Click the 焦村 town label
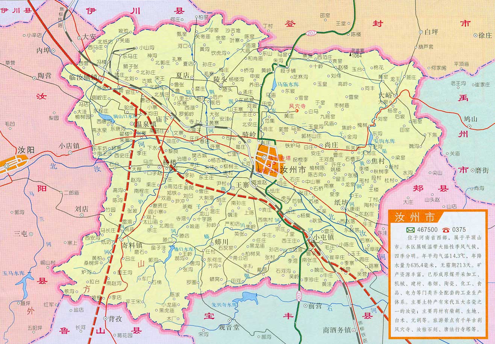The height and width of the screenshot is (344, 495). point(377,161)
